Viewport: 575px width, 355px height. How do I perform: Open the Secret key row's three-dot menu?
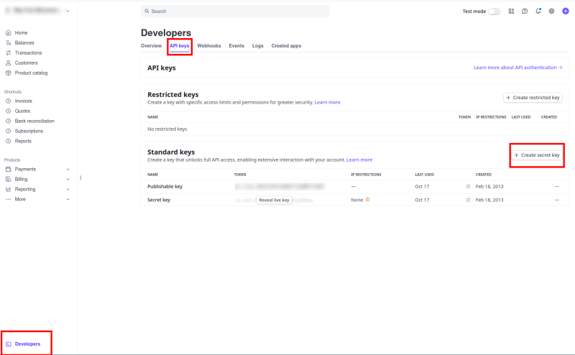556,200
